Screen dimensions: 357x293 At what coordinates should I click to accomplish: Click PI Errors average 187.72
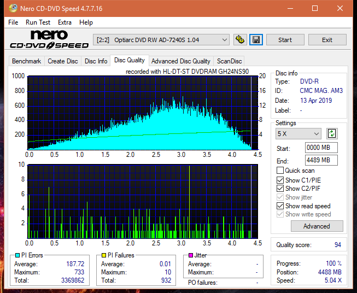pos(75,264)
